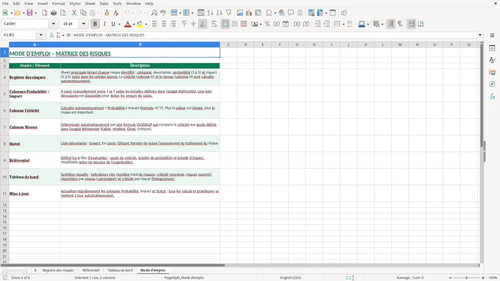The image size is (500, 281).
Task: Switch to Référentiel sheet tab
Action: pos(91,271)
